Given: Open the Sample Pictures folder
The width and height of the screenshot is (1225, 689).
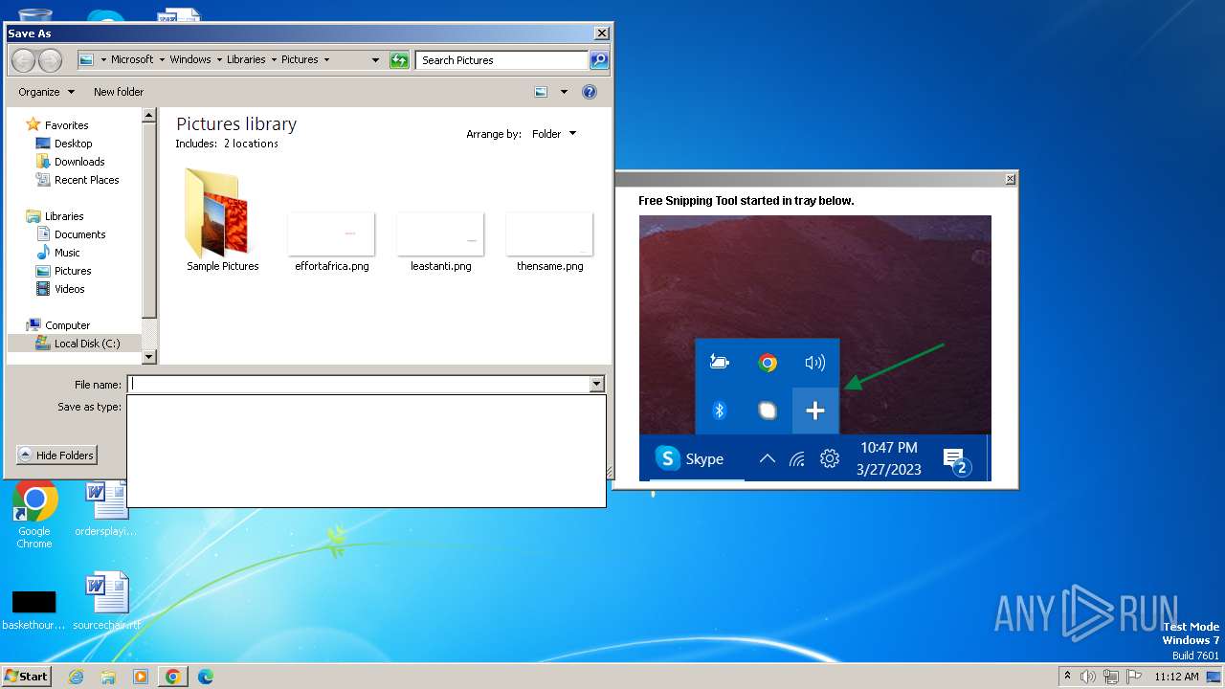Looking at the screenshot, I should click(222, 221).
